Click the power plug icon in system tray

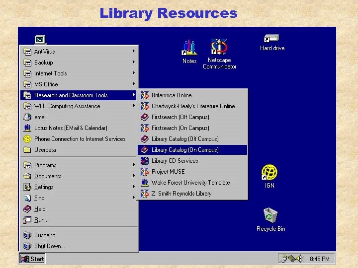[284, 259]
